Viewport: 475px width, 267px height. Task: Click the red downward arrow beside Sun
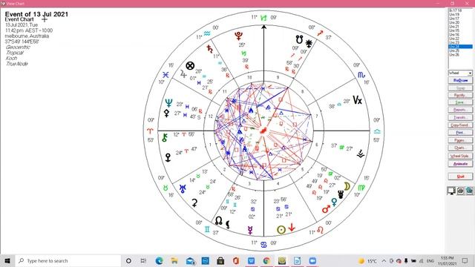pos(292,228)
